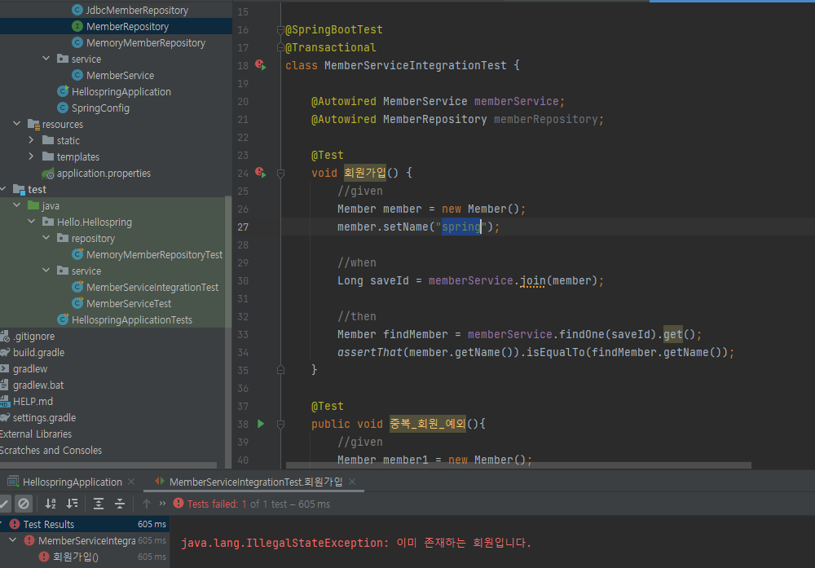Viewport: 815px width, 568px height.
Task: Collapse the test service folder
Action: click(x=46, y=271)
